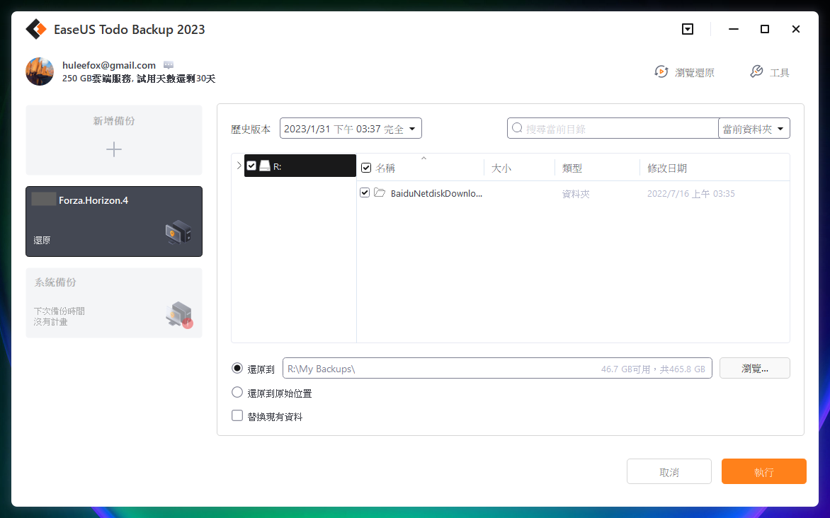This screenshot has height=518, width=830.
Task: Sort the list by the 修改日期 column
Action: click(x=667, y=168)
